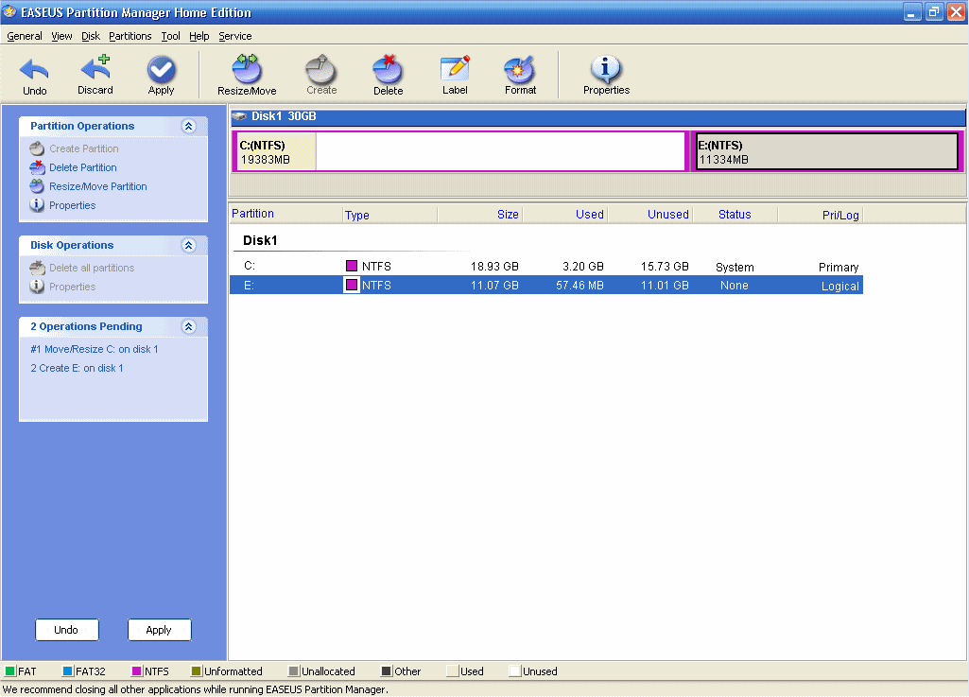Open the General menu
The height and width of the screenshot is (697, 969).
tap(25, 36)
